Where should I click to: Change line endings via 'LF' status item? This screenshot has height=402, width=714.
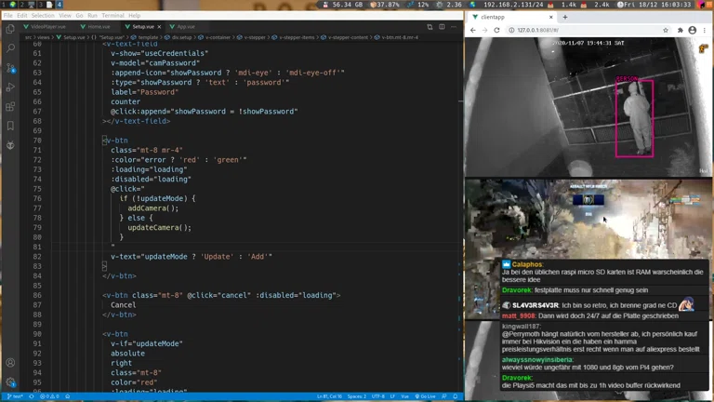coord(392,396)
